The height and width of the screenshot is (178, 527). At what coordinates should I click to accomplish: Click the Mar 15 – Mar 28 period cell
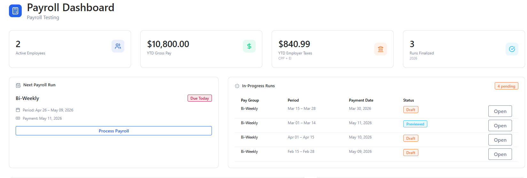point(302,109)
